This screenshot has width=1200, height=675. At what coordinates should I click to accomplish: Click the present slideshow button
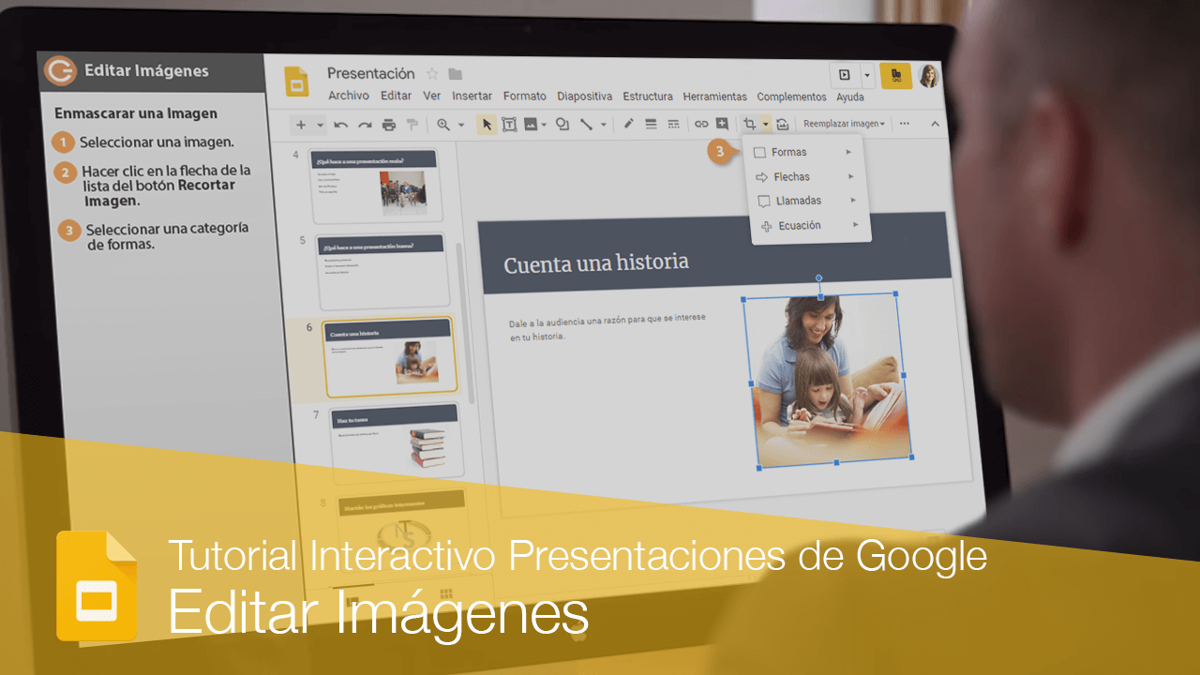[x=845, y=75]
